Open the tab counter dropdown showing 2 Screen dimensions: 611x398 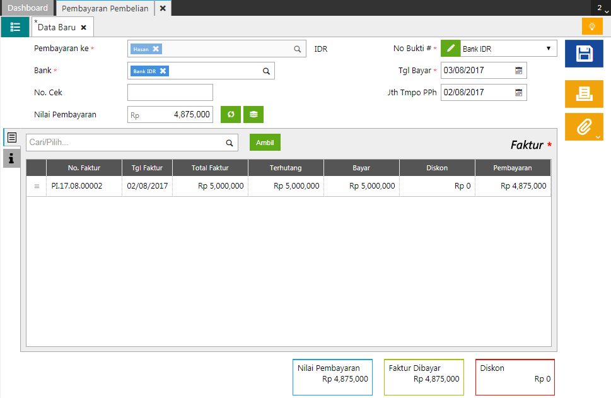[x=603, y=8]
